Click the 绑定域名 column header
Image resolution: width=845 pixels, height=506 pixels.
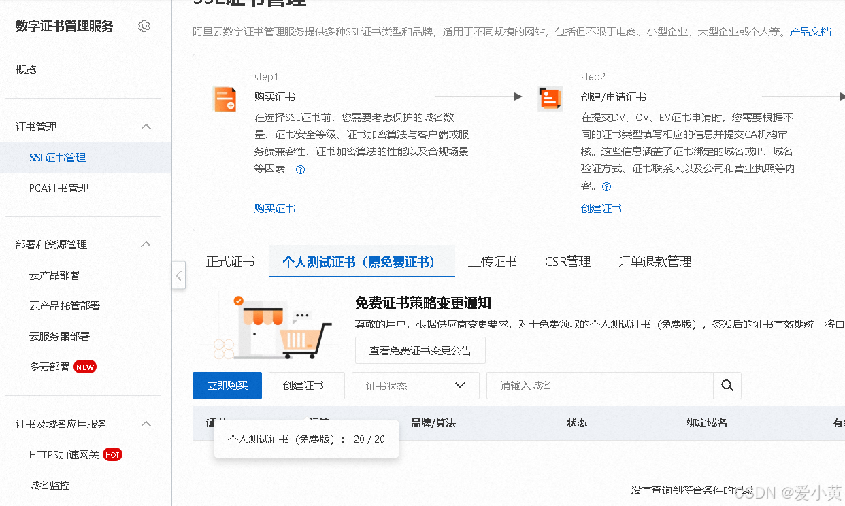(x=707, y=423)
